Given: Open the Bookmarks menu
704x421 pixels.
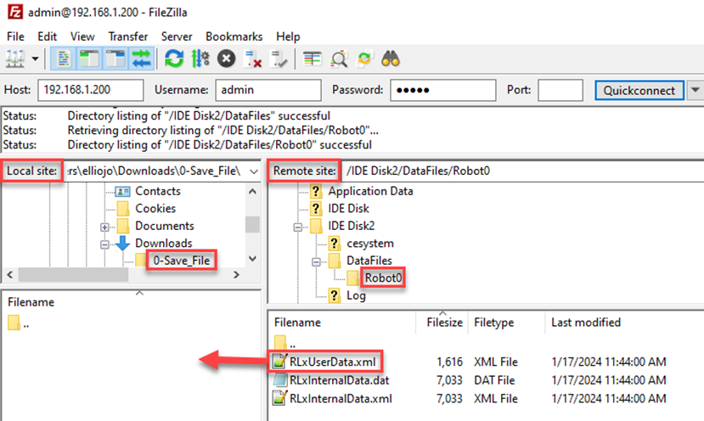Looking at the screenshot, I should 234,36.
